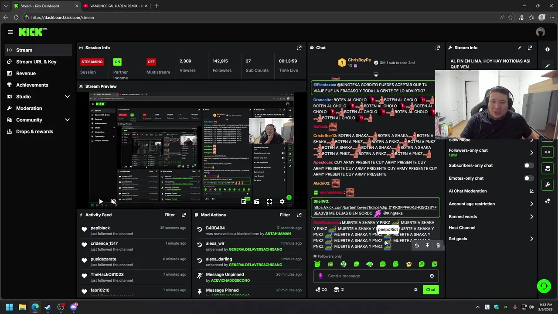Open the user profile avatar menu
Viewport: 558px width, 314px height.
[x=541, y=32]
